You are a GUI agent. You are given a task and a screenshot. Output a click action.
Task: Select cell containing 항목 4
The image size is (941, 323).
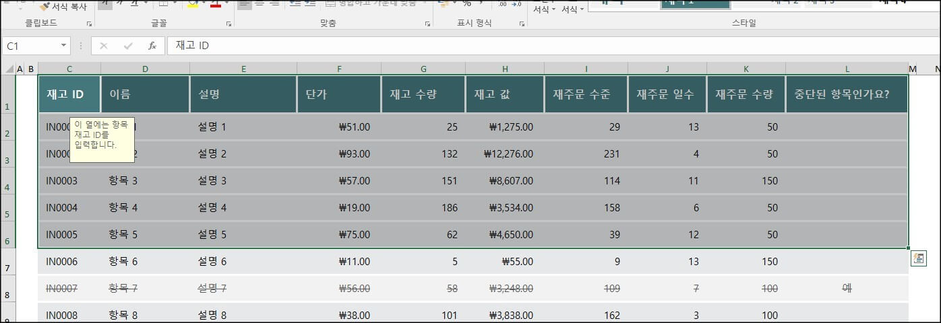point(145,207)
